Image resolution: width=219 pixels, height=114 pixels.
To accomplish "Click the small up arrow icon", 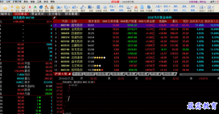I will pyautogui.click(x=12, y=6).
